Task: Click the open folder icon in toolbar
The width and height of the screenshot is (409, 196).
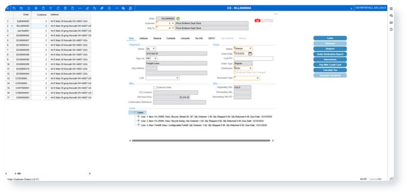Action: coord(21,8)
